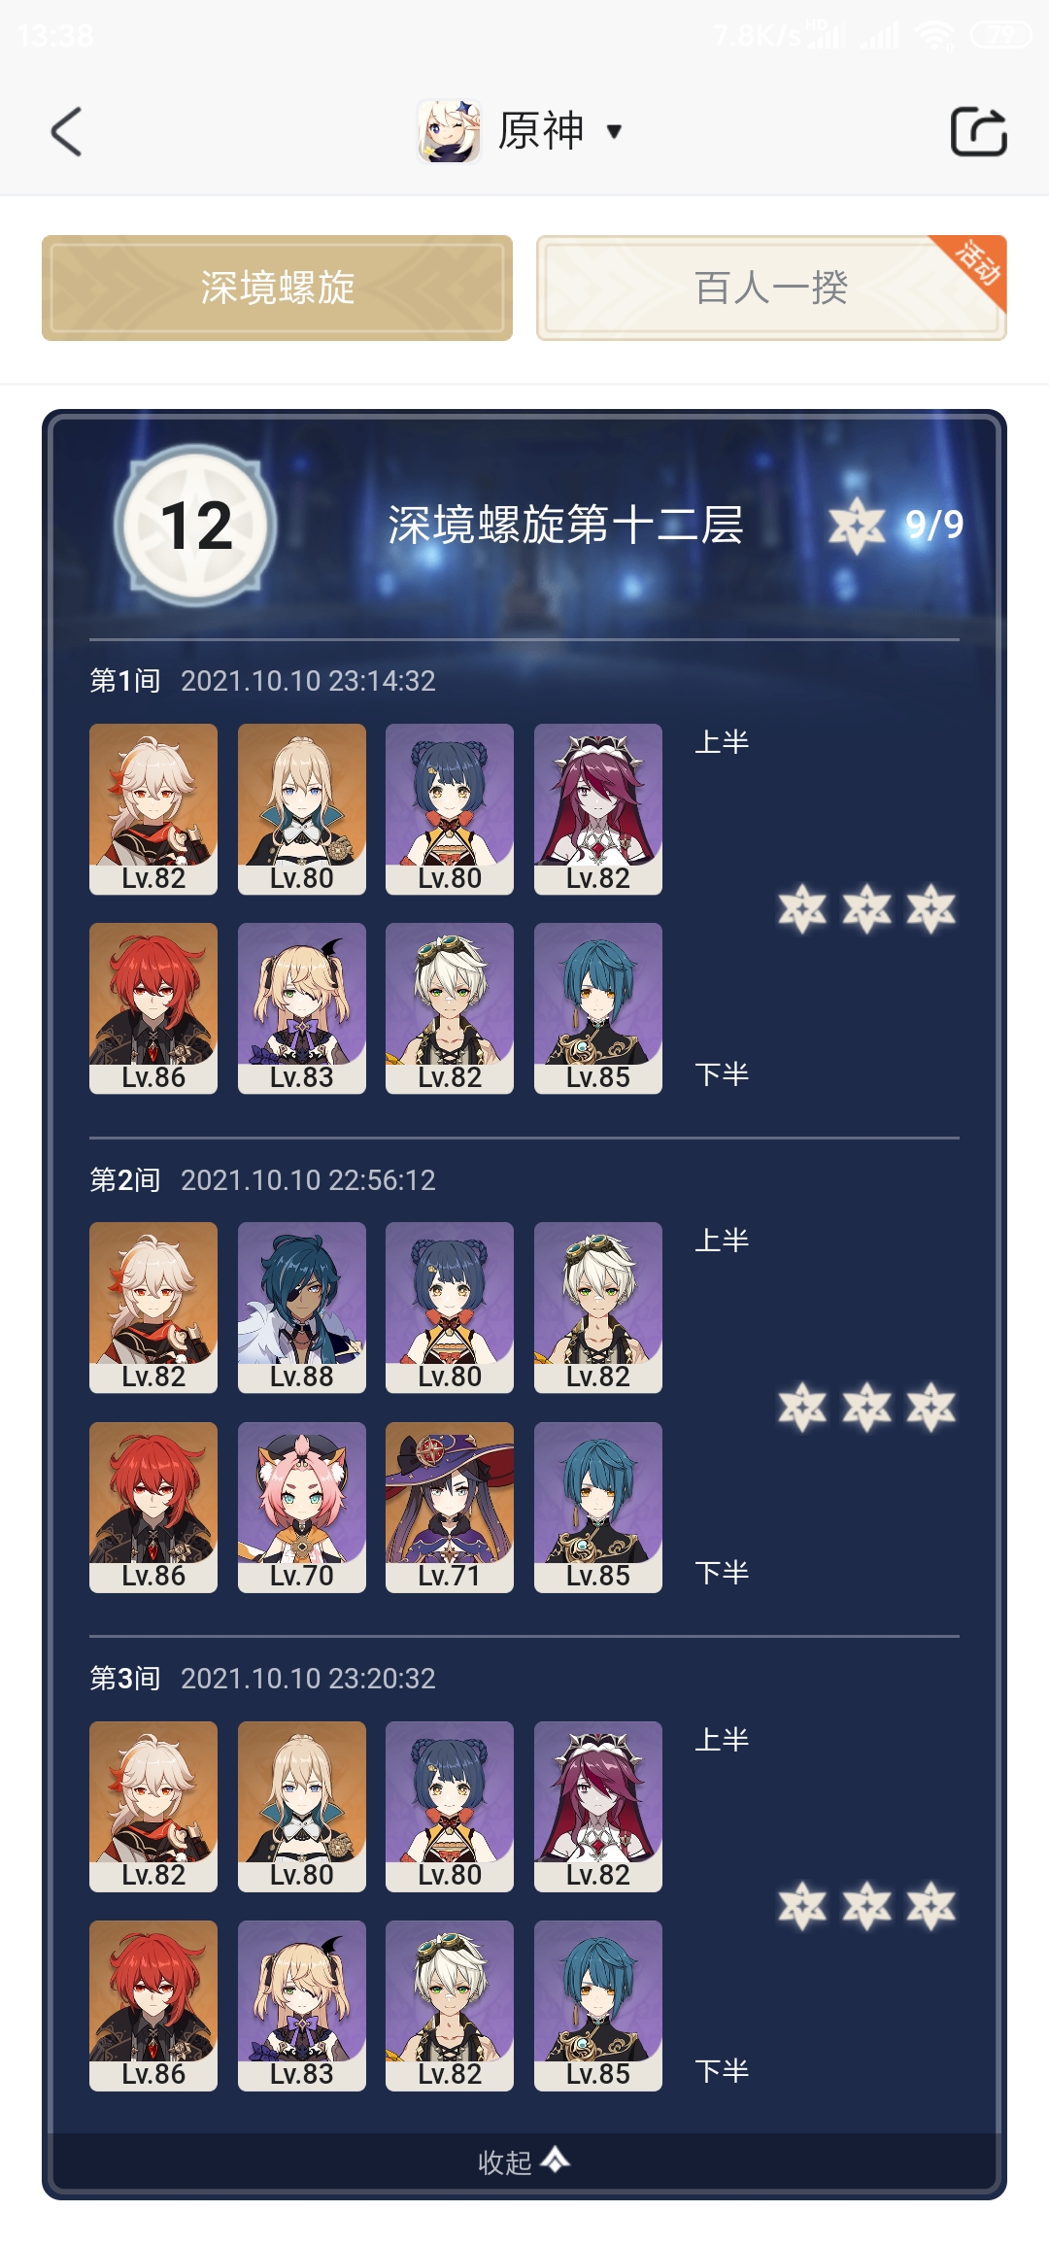
Task: Tap the 深境螺旋第十二层 floor title
Action: tap(565, 525)
